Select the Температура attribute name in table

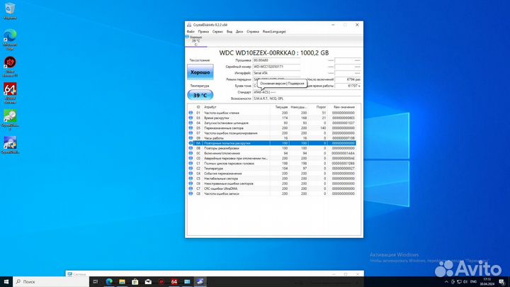coord(213,169)
